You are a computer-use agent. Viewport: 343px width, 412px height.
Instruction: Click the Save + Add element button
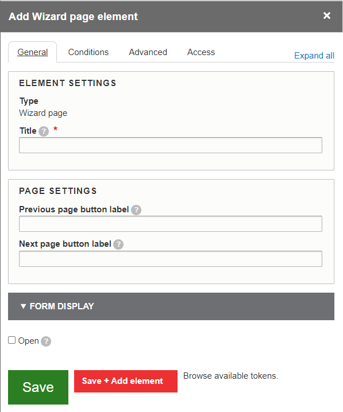pyautogui.click(x=126, y=381)
